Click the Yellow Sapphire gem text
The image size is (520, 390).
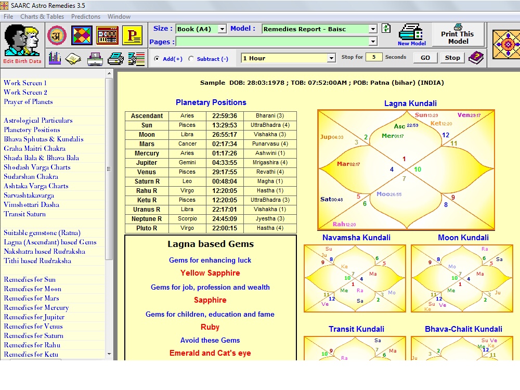210,273
